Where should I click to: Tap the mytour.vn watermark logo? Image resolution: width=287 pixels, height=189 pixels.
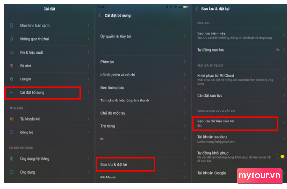259,176
